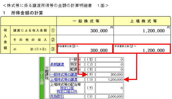Image resolution: width=172 pixels, height=99 pixels.
Task: Click empty その他の収入 cell under 一般株式等
Action: click(x=85, y=40)
